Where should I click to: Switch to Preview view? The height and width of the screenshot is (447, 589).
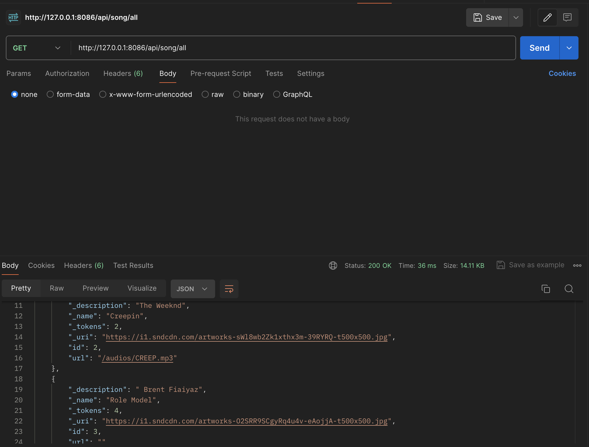tap(95, 288)
